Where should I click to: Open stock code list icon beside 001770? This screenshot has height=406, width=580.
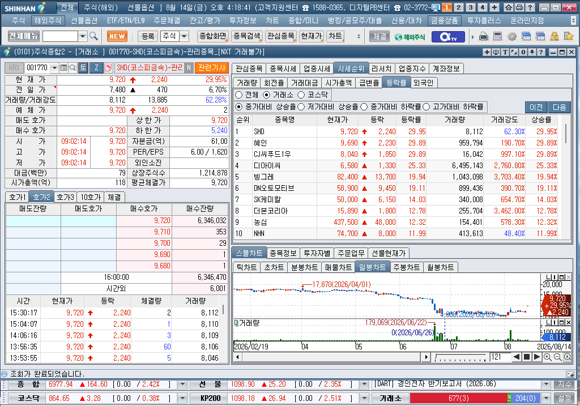(x=63, y=68)
